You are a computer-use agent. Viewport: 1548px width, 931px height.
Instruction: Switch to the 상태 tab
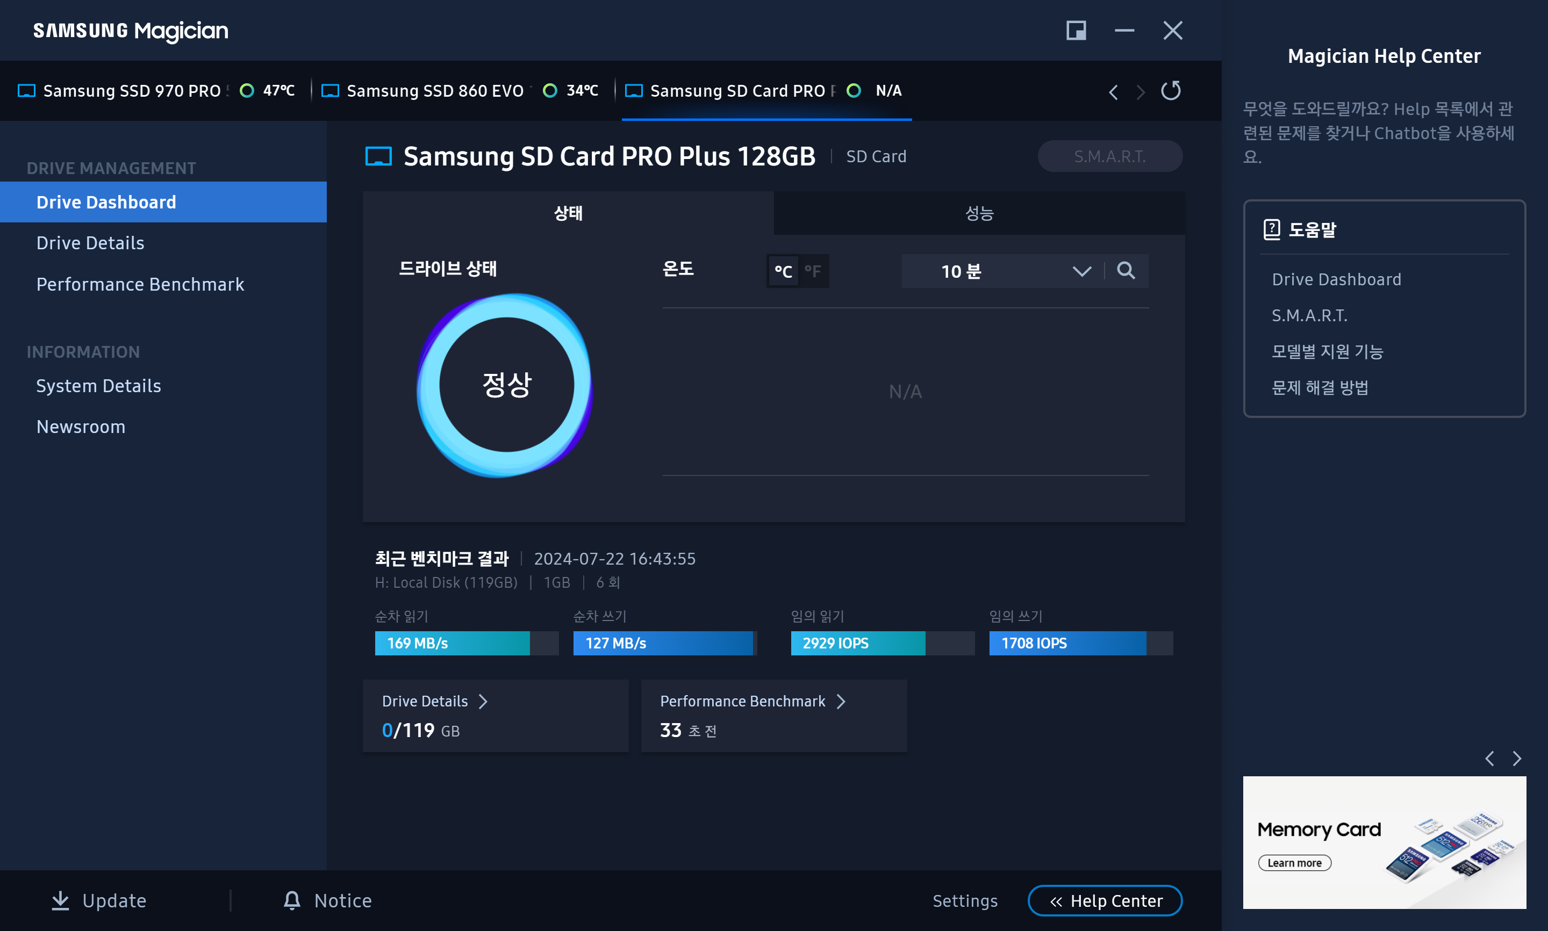(568, 213)
